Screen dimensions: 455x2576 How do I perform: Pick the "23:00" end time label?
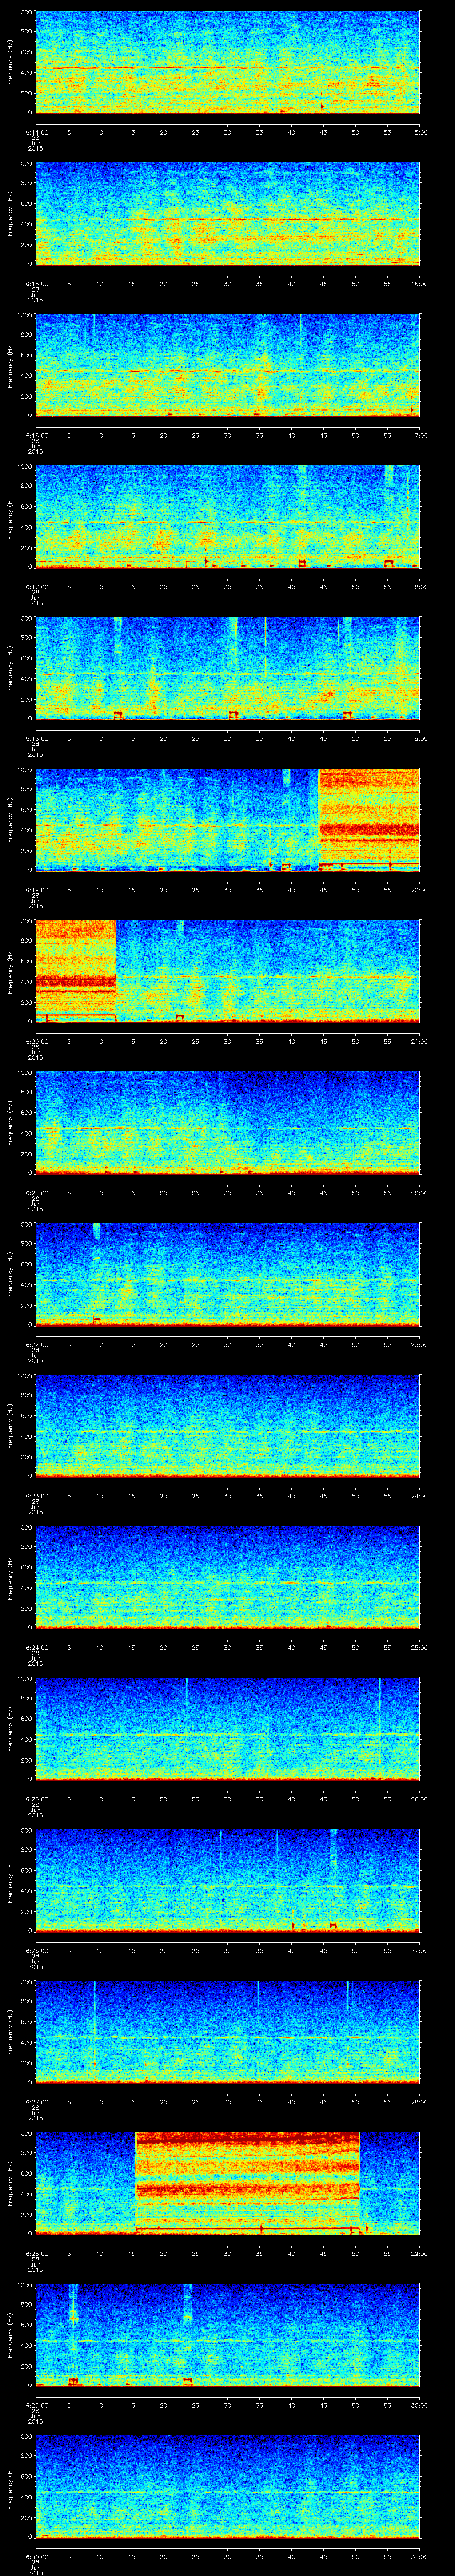[x=419, y=1344]
